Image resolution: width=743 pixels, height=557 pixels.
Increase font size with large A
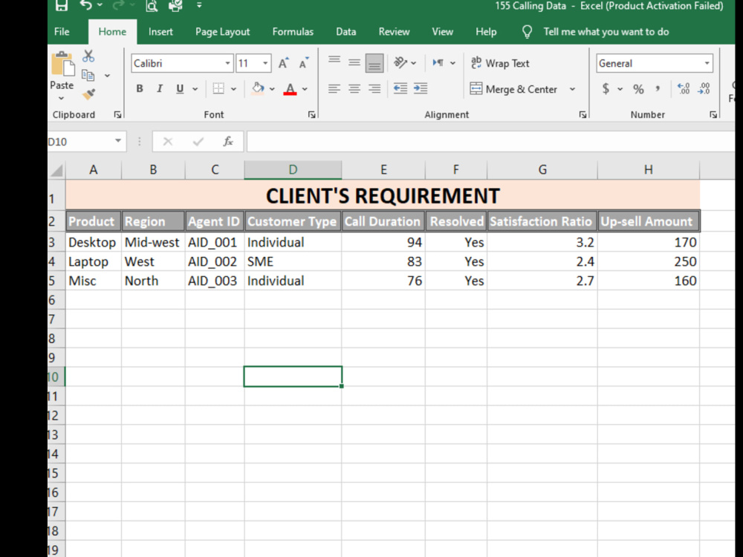[283, 63]
